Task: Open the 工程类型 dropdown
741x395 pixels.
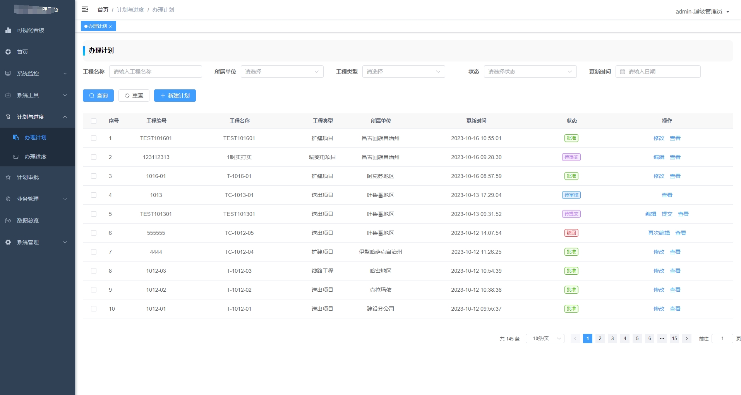Action: 403,72
